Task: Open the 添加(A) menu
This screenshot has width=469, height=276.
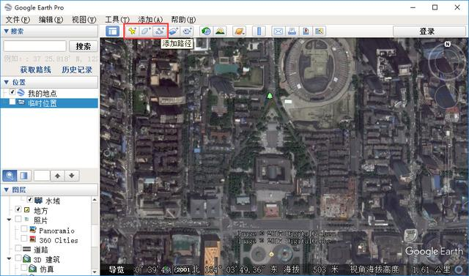Action: pyautogui.click(x=150, y=20)
